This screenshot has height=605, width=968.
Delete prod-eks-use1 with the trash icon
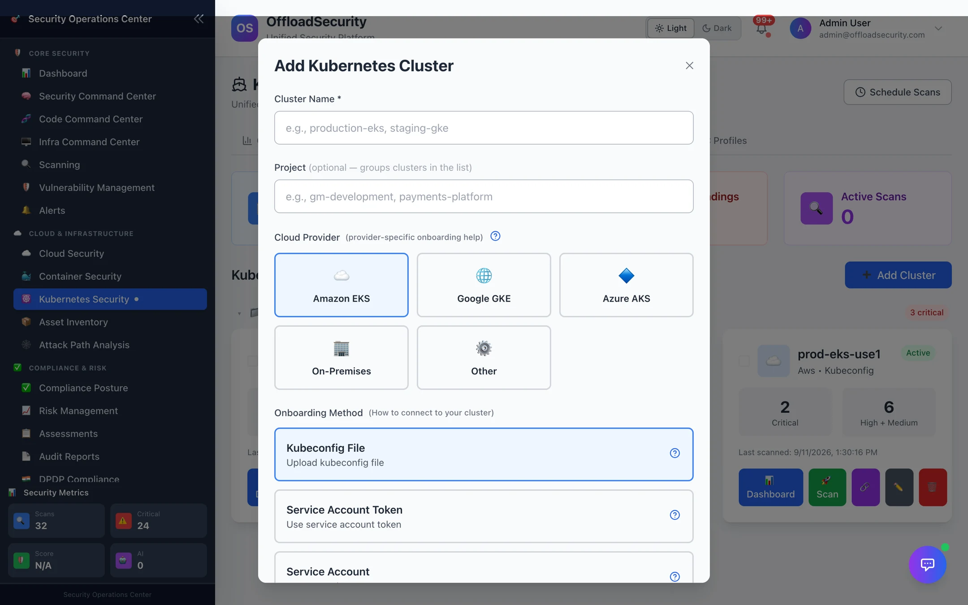point(933,488)
